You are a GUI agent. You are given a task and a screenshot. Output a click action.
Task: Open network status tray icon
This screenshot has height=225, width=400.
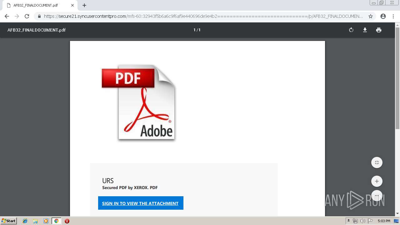coord(355,221)
